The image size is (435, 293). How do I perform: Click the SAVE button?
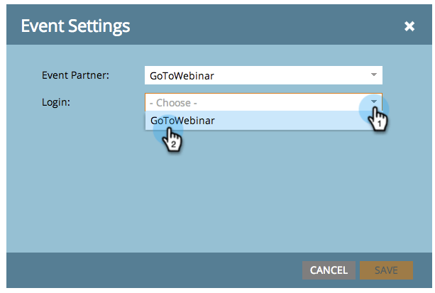click(x=386, y=270)
